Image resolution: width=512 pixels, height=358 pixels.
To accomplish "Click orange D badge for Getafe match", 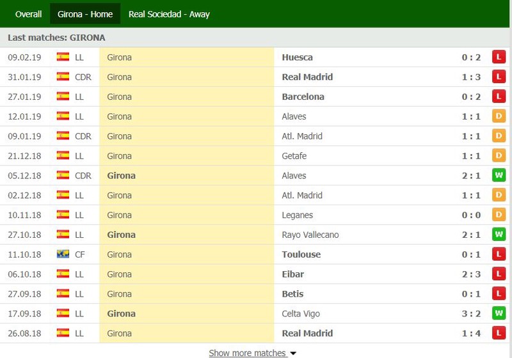I will coord(499,155).
